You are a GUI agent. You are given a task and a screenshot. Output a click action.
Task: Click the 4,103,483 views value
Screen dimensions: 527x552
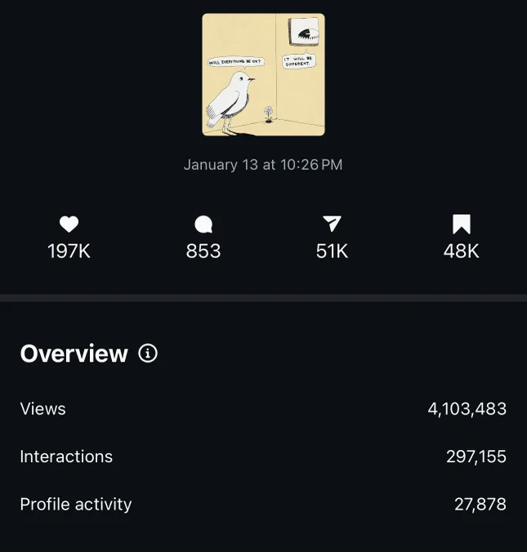tap(467, 409)
